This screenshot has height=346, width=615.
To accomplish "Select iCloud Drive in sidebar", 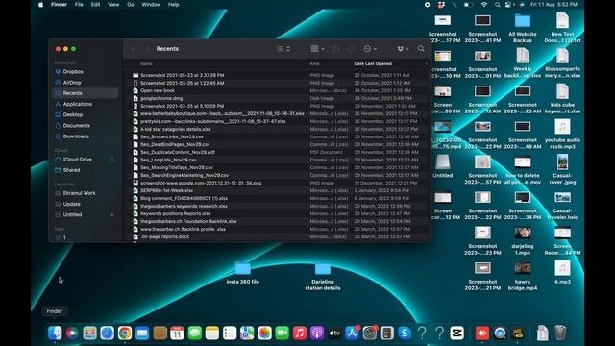I will pyautogui.click(x=77, y=160).
